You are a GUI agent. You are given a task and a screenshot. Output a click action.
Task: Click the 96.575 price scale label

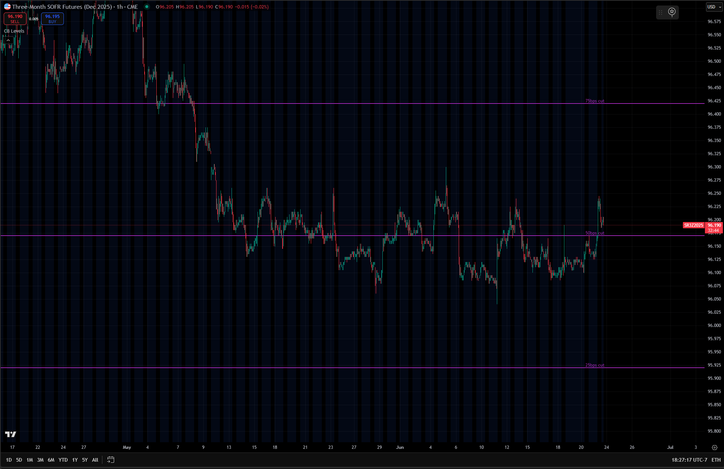[714, 22]
